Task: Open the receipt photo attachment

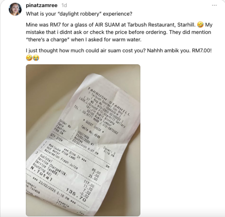Action: 83,140
